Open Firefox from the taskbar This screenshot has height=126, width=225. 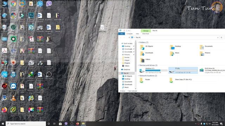(x=77, y=124)
